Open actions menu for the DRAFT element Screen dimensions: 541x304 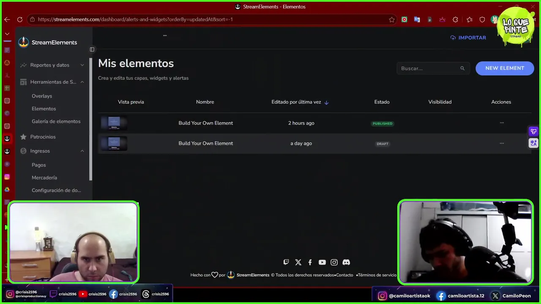502,143
